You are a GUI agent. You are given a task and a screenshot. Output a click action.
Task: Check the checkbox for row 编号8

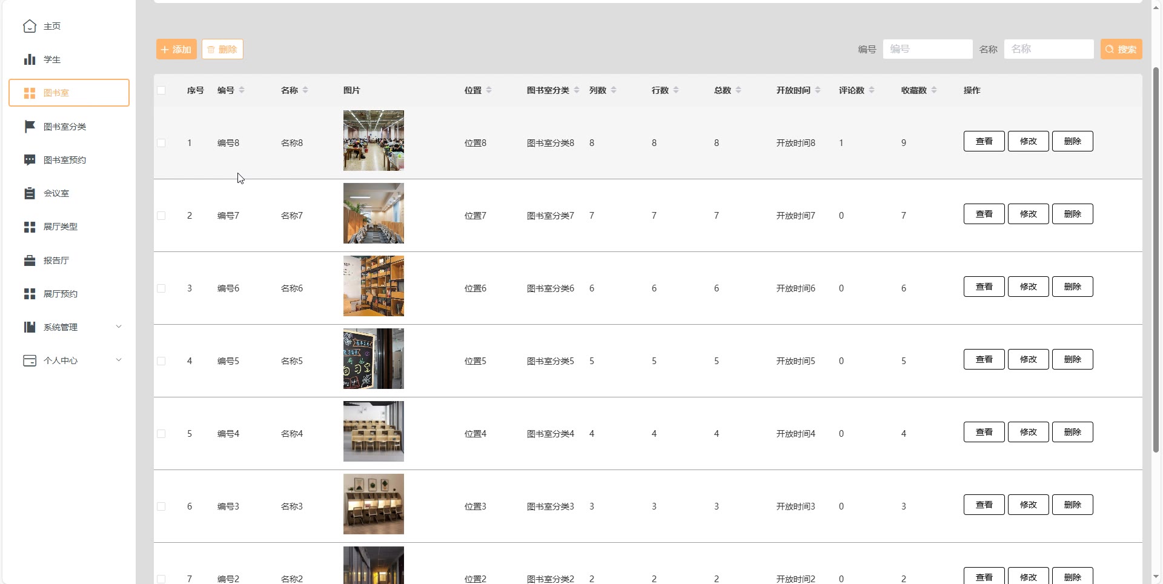(x=161, y=143)
